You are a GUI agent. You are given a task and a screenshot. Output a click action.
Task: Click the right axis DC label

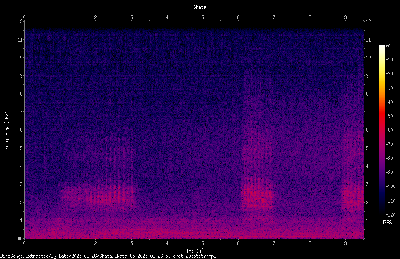point(368,239)
